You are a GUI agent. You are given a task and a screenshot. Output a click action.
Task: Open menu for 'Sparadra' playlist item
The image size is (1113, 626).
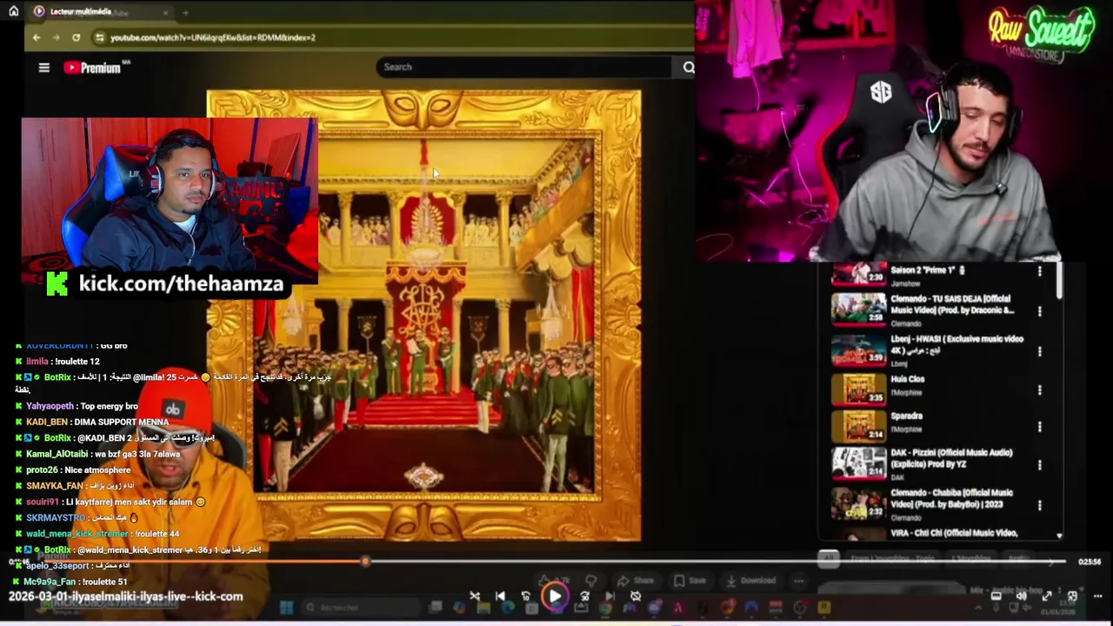pos(1039,427)
